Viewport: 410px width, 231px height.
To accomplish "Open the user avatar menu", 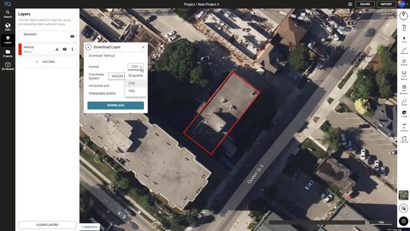I will 402,4.
